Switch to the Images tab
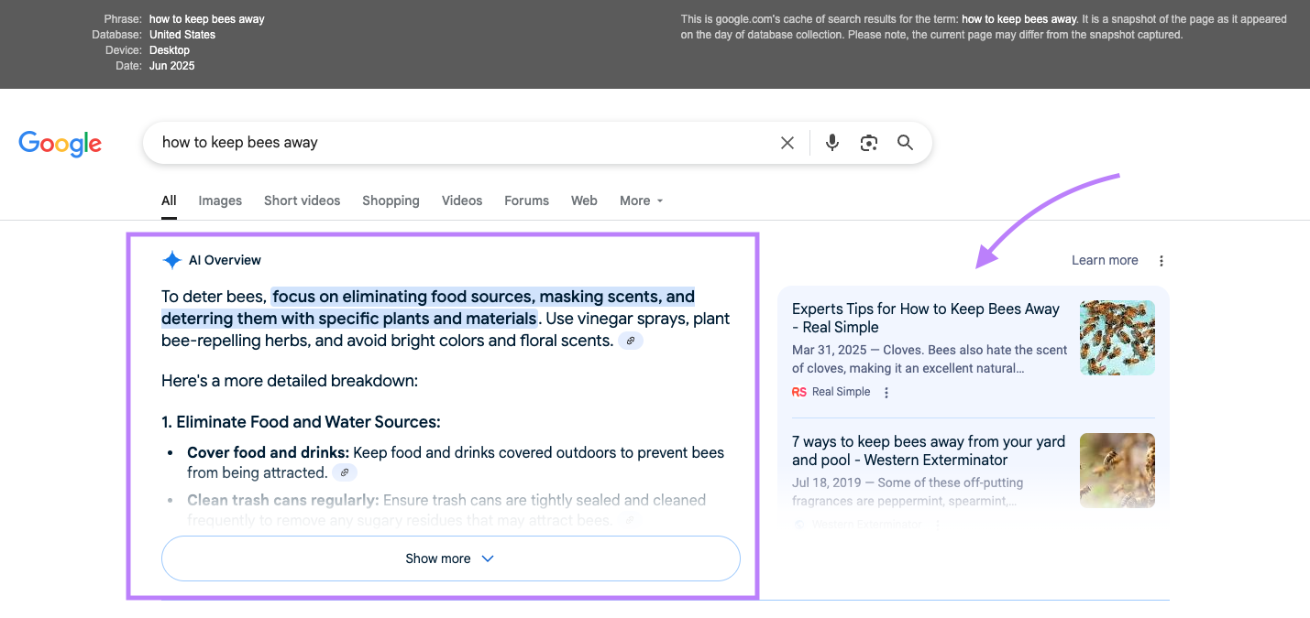1310x618 pixels. point(220,201)
